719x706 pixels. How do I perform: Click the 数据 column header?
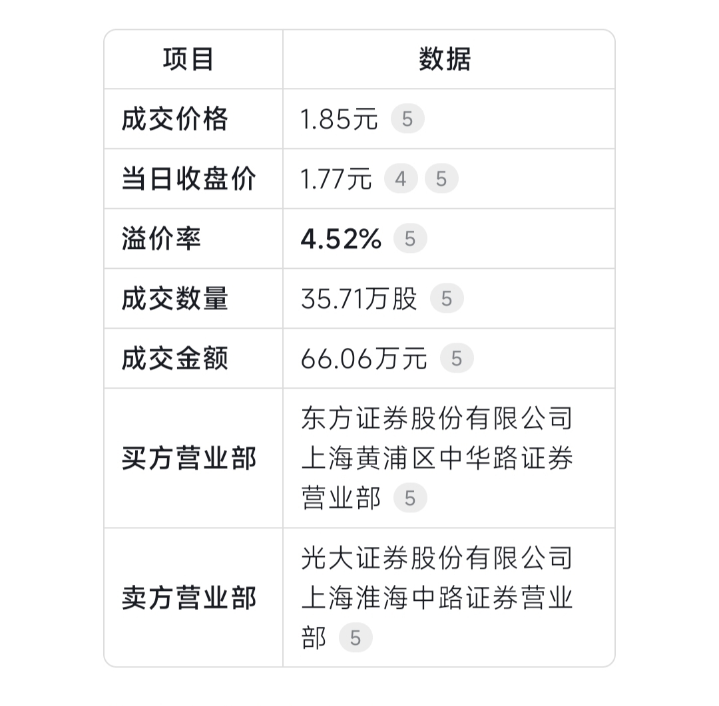[x=445, y=59]
